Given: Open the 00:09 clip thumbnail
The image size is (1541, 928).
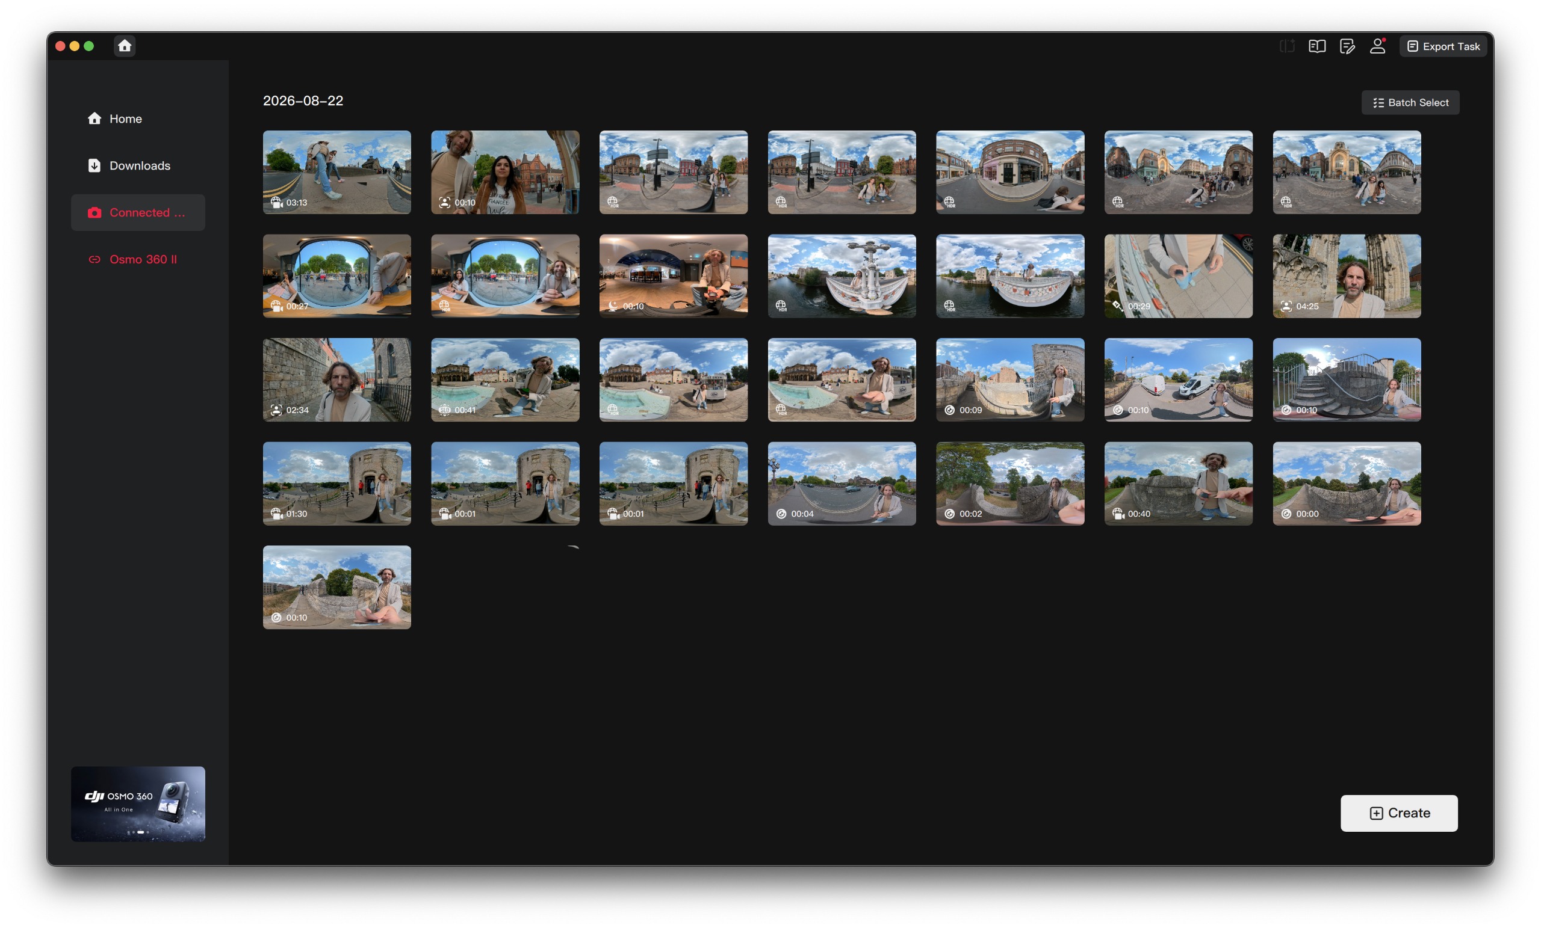Looking at the screenshot, I should (1009, 379).
